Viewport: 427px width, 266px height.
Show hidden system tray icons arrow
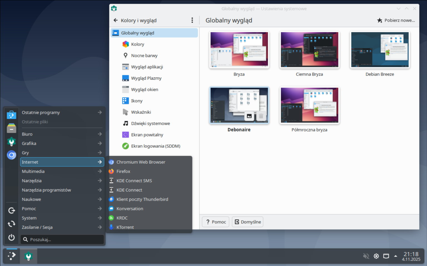[395, 256]
